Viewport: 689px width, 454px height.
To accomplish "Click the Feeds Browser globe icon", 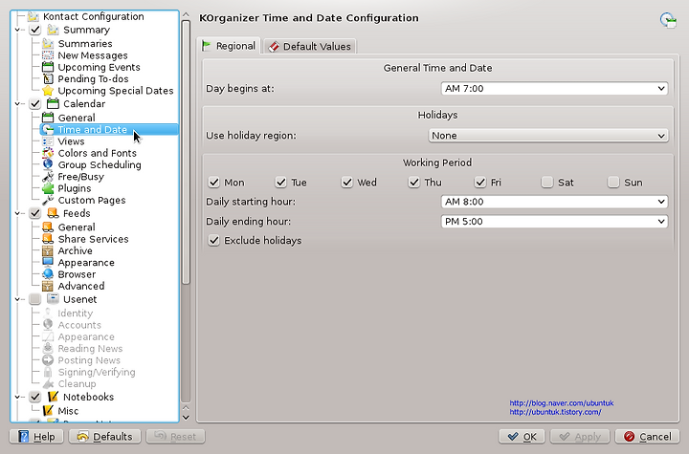I will [48, 274].
